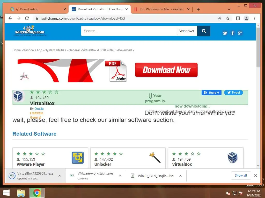Open VirtualBox 4.3.20.96996 breadcrumb

click(x=99, y=50)
